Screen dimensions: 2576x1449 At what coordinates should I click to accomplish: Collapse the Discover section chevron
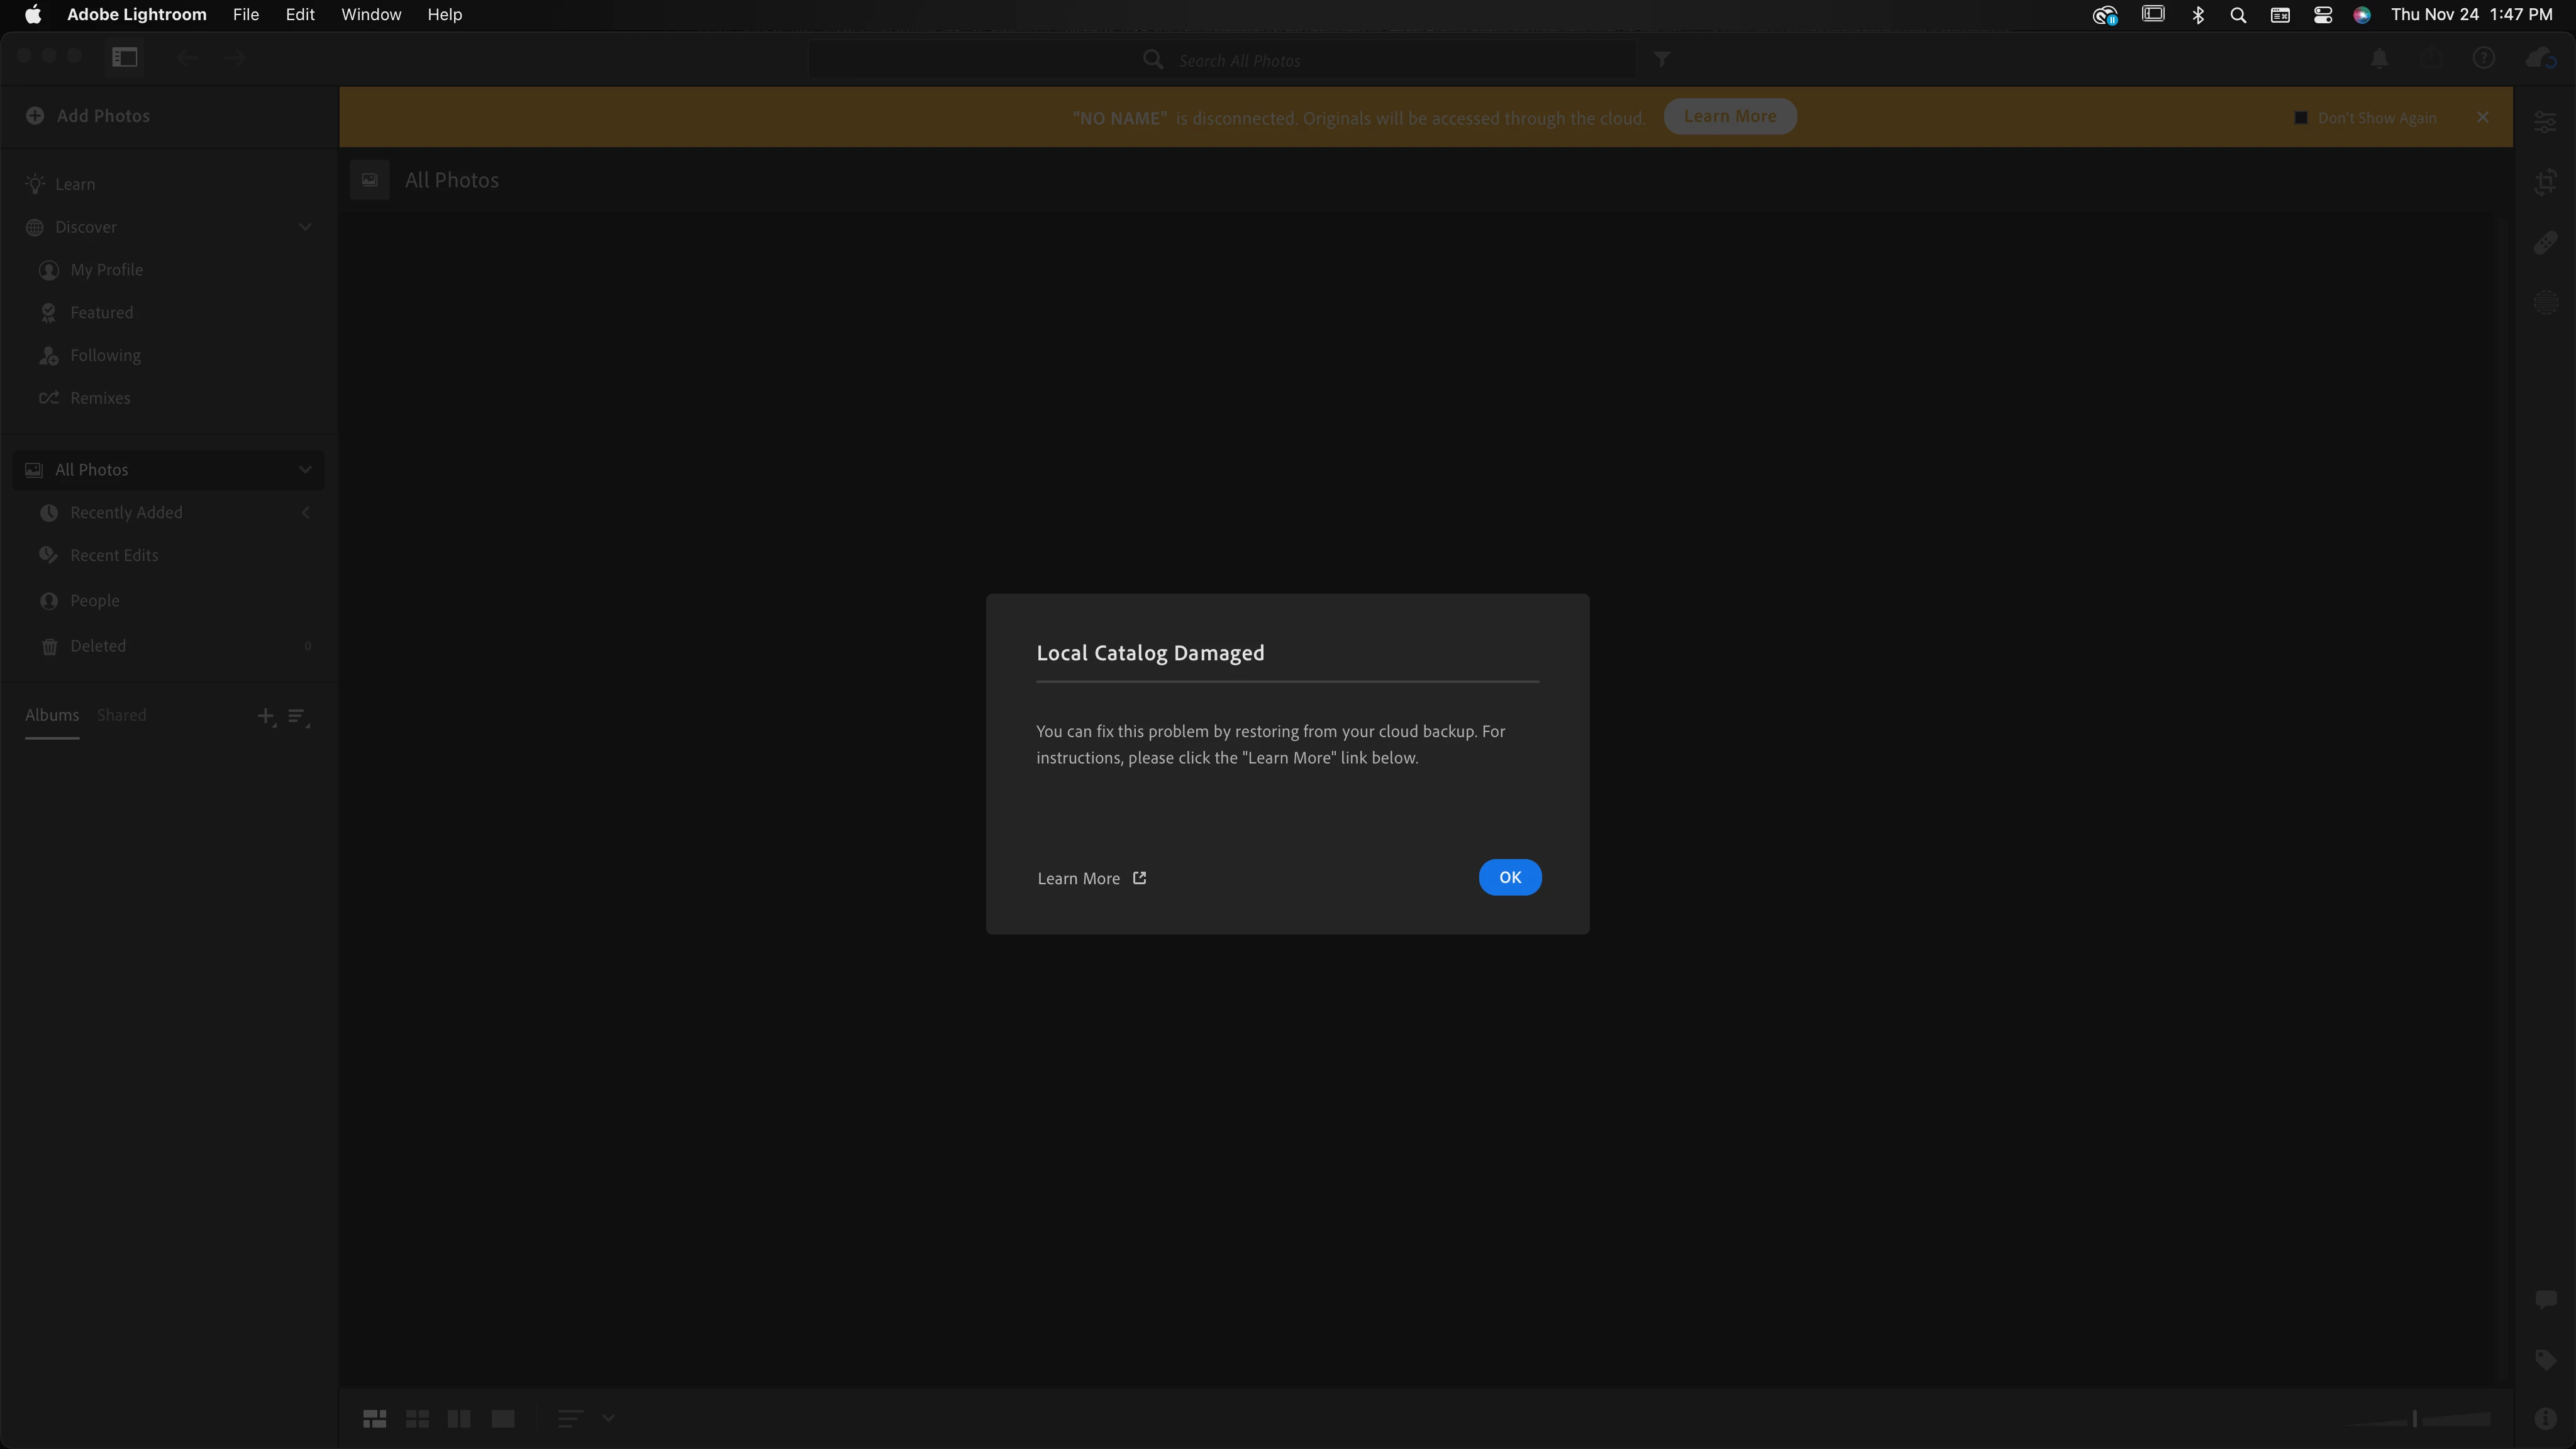(x=305, y=227)
